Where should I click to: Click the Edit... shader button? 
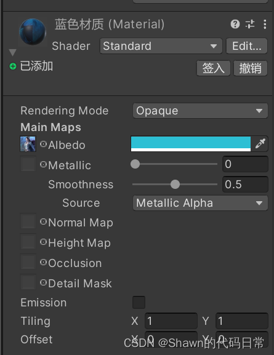click(246, 46)
